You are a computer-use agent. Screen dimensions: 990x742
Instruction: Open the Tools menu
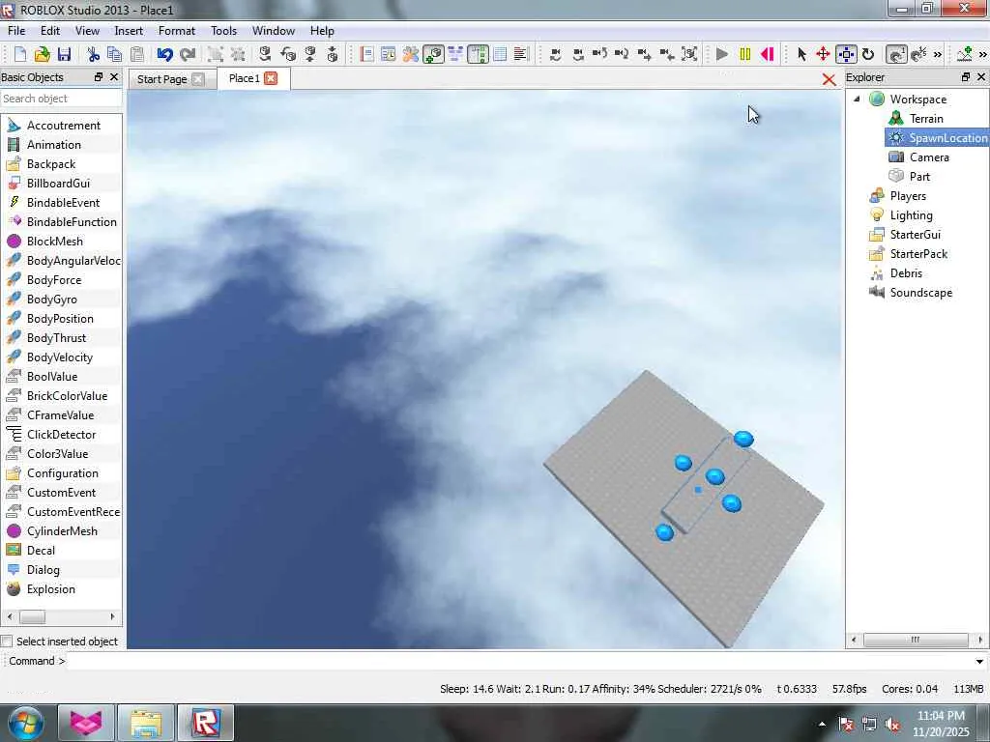coord(223,30)
